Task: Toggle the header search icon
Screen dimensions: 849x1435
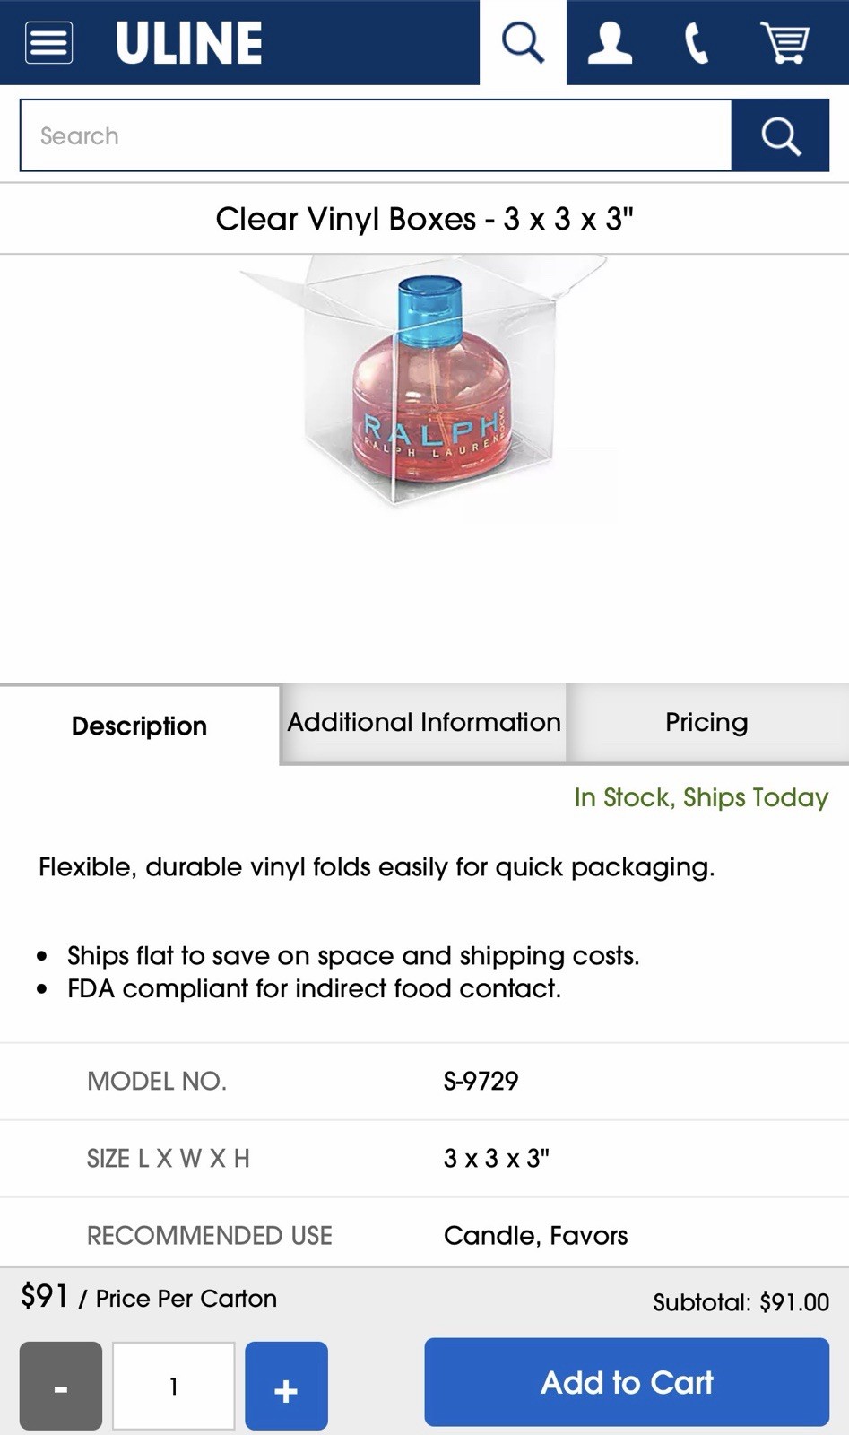Action: click(x=523, y=42)
